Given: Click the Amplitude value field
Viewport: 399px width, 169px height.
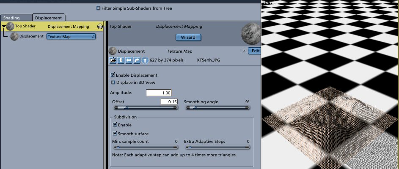Looking at the screenshot, I should [159, 92].
